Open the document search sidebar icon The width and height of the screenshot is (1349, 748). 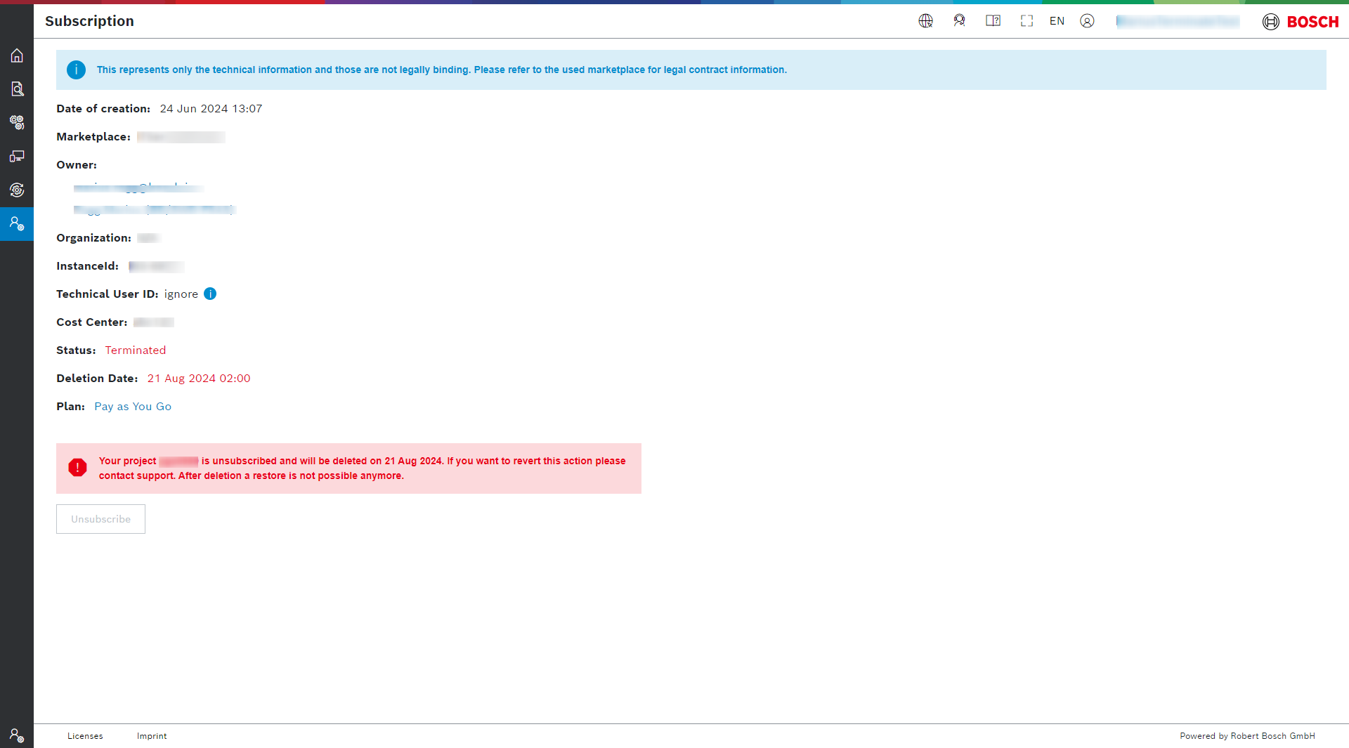coord(17,89)
